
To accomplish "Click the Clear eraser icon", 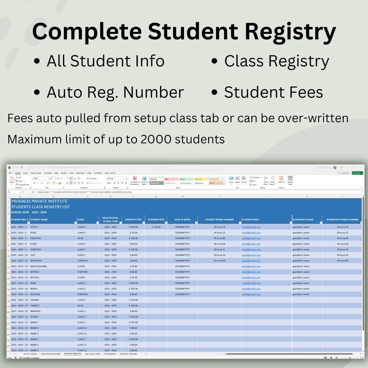I will 251,185.
